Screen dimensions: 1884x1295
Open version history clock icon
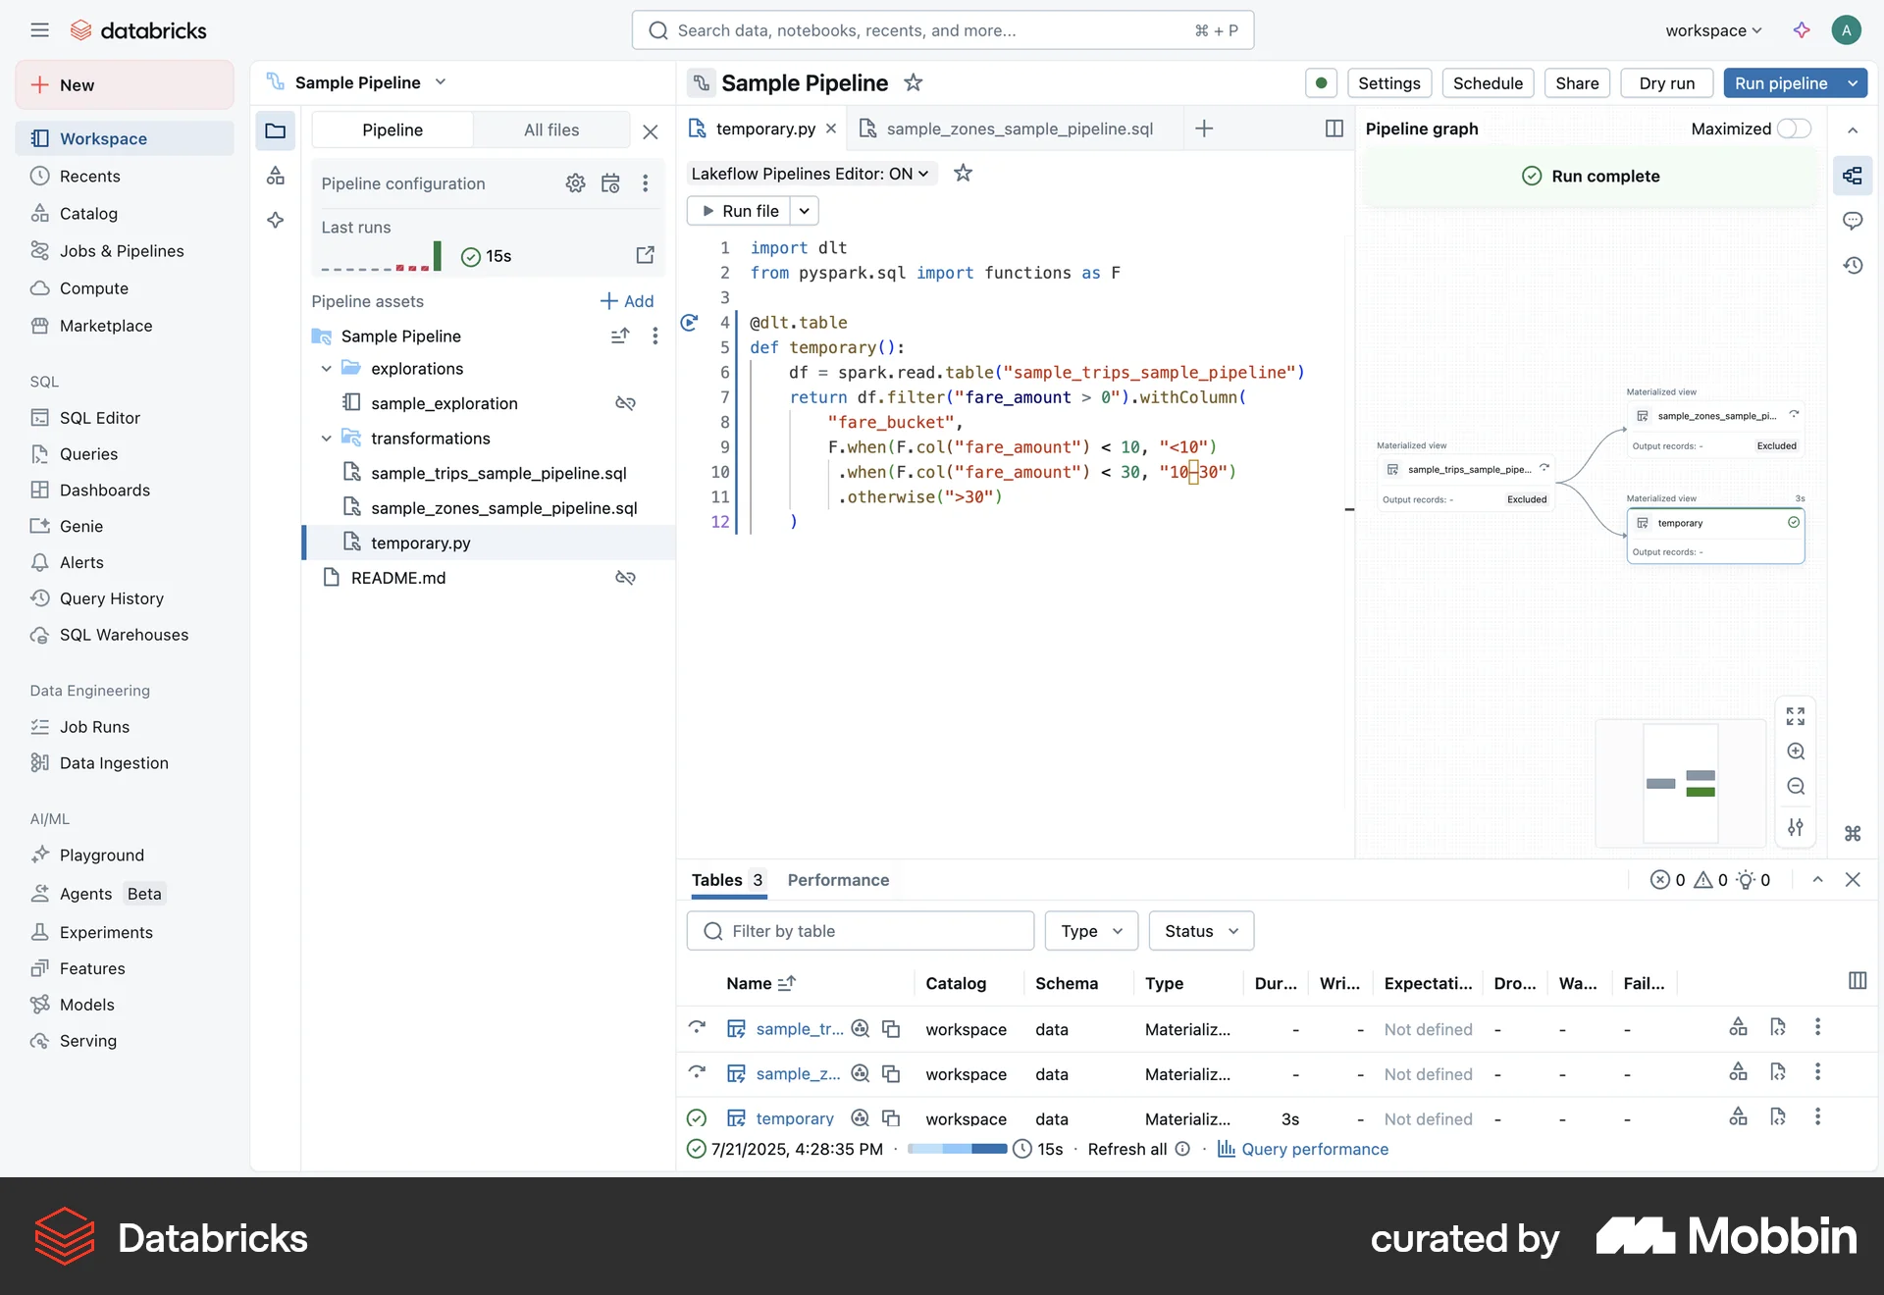(x=1854, y=266)
